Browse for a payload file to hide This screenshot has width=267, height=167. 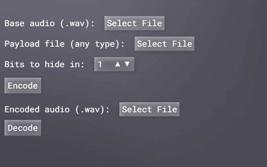coord(165,44)
